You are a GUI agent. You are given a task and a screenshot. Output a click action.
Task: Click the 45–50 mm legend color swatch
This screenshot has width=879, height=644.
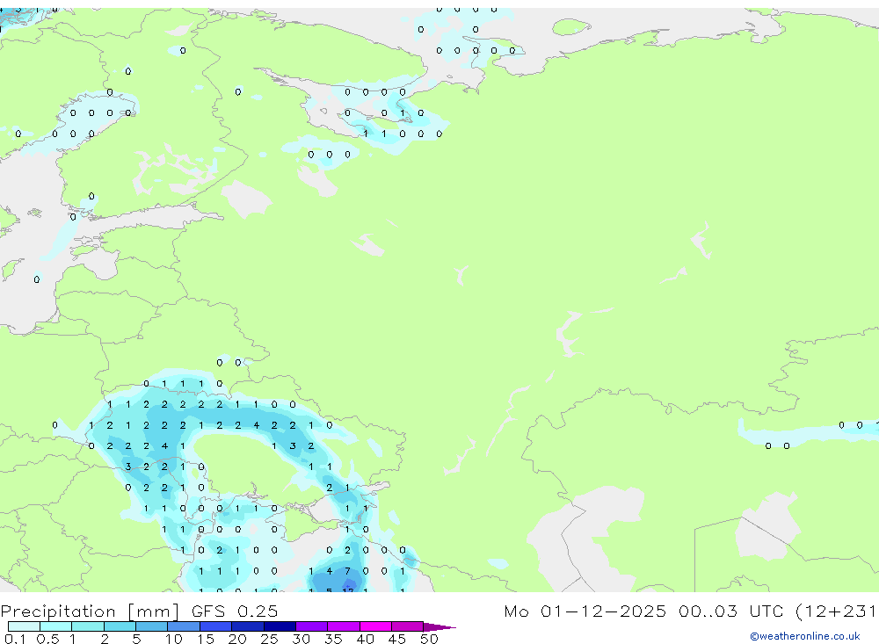click(x=408, y=626)
